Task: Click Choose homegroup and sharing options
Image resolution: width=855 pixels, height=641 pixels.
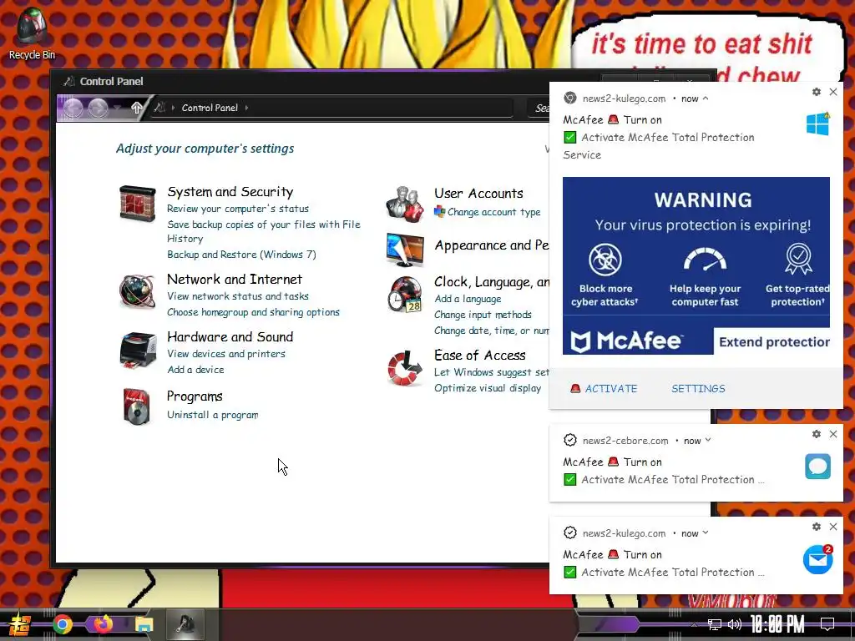Action: pyautogui.click(x=253, y=312)
